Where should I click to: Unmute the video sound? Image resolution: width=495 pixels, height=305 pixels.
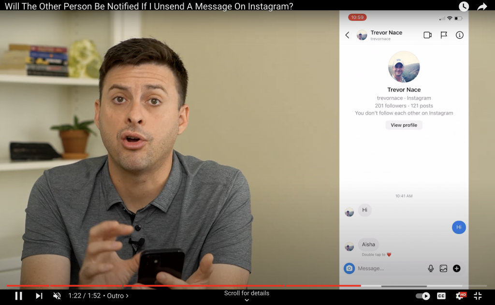tap(57, 296)
